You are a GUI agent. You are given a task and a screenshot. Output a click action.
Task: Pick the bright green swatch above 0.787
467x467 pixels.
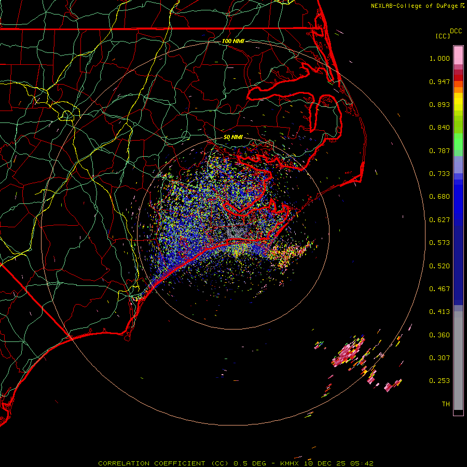(x=458, y=142)
